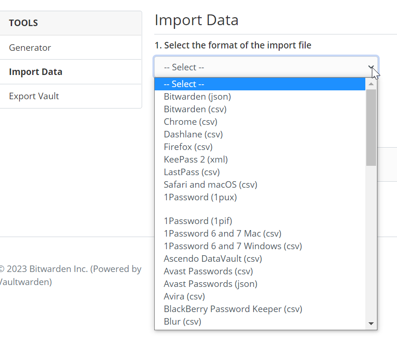Select 1Password 6 and 7 Windows (csv)
397x340 pixels.
coord(233,246)
